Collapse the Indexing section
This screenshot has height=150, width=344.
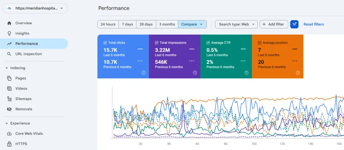pos(7,68)
